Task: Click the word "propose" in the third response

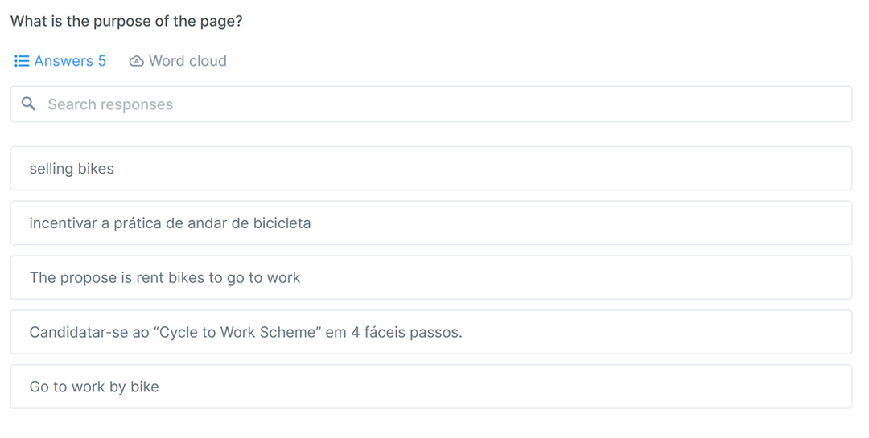Action: (x=89, y=278)
